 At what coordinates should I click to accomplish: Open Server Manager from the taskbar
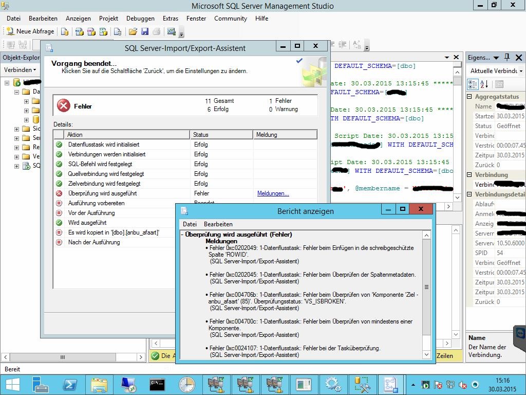point(40,385)
